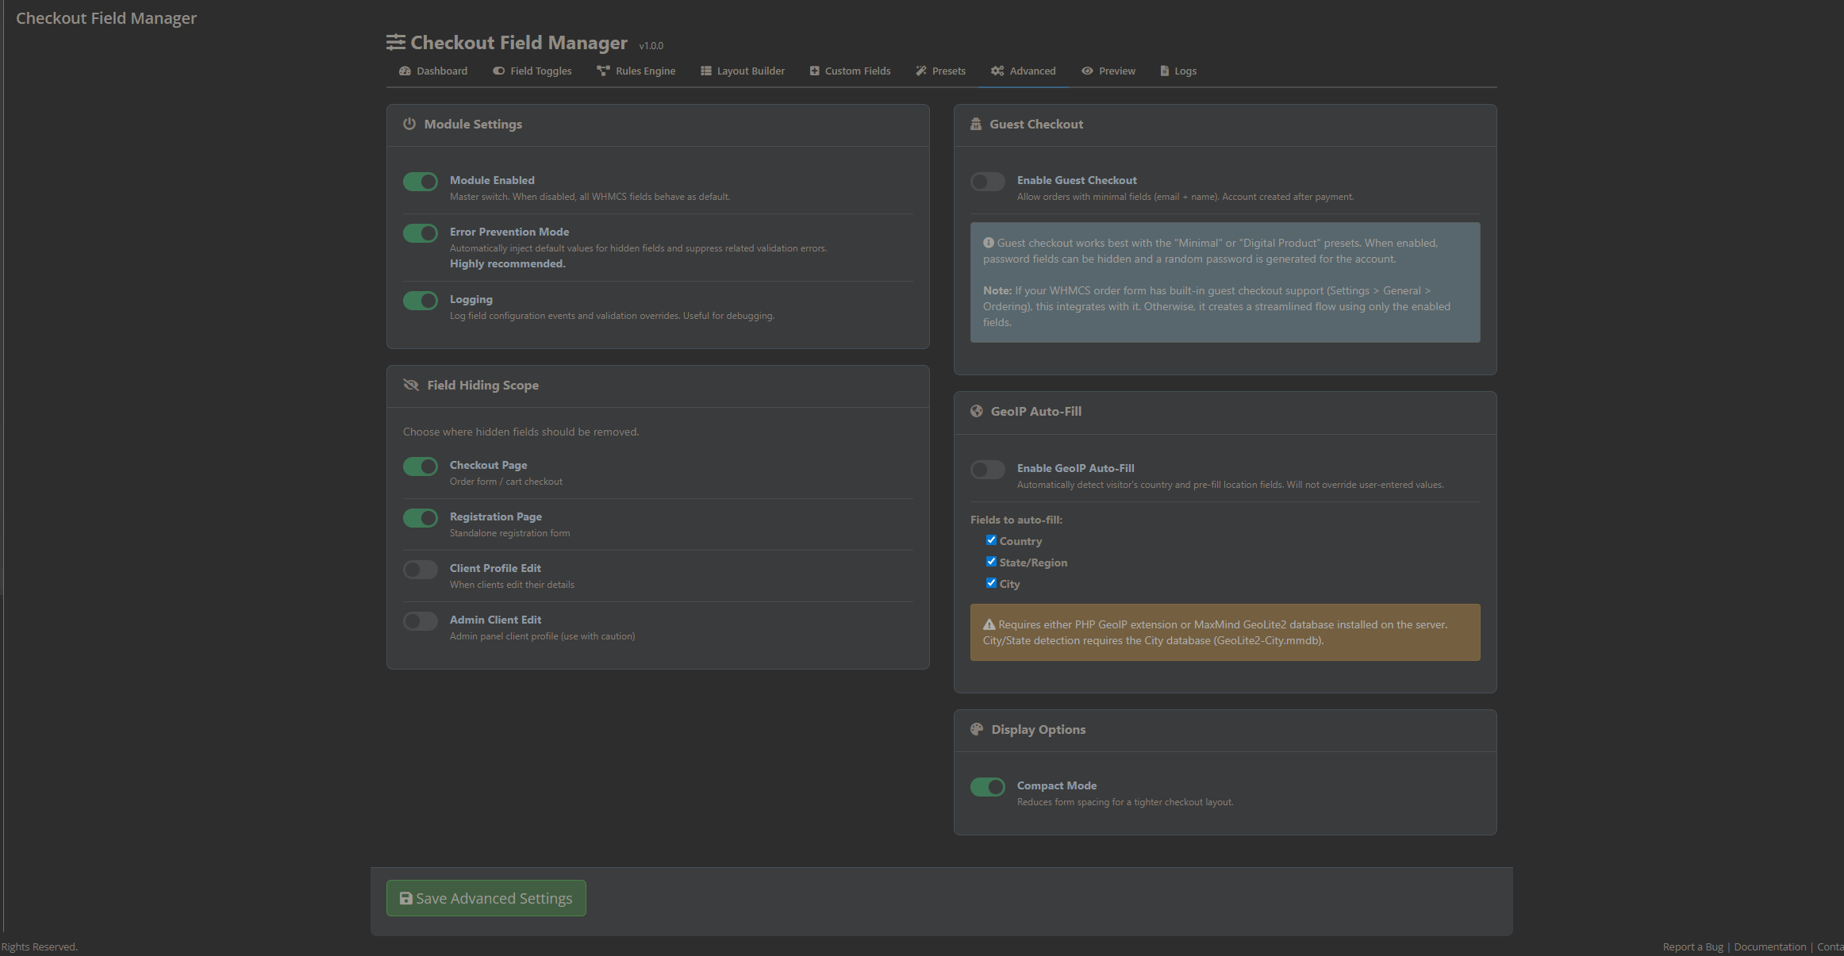Toggle Client Profile Edit scope
1844x956 pixels.
tap(420, 570)
